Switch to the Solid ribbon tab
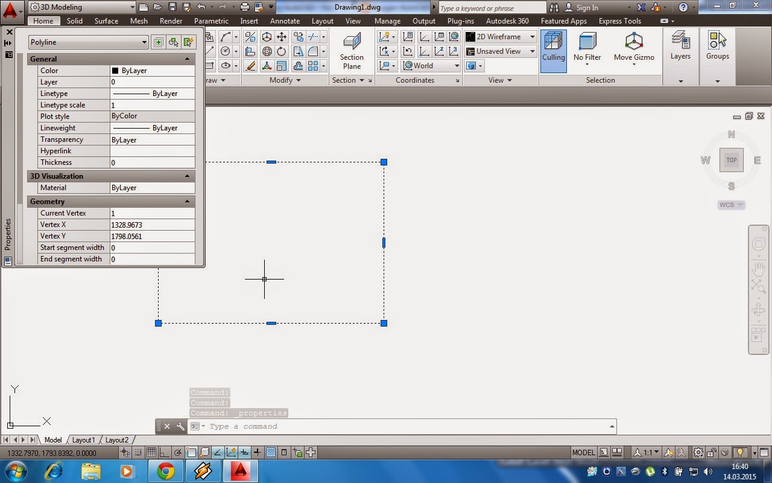This screenshot has width=772, height=483. point(74,21)
